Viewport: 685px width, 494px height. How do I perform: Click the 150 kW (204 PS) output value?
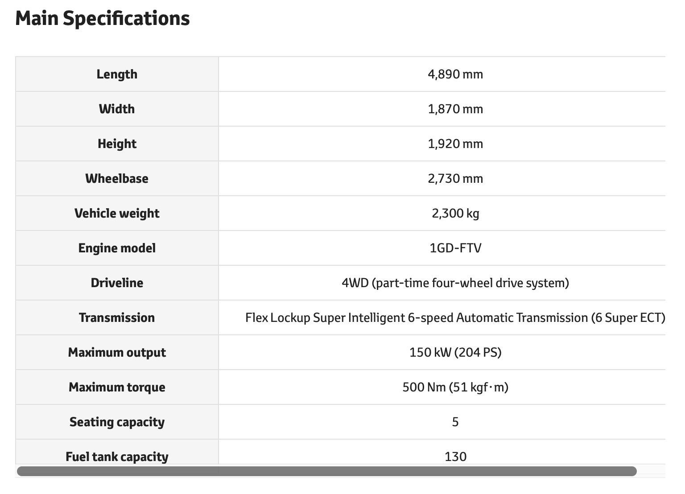455,352
